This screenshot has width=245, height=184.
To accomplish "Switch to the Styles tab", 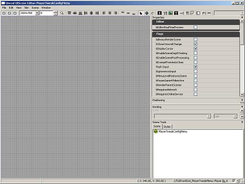I will click(x=167, y=126).
